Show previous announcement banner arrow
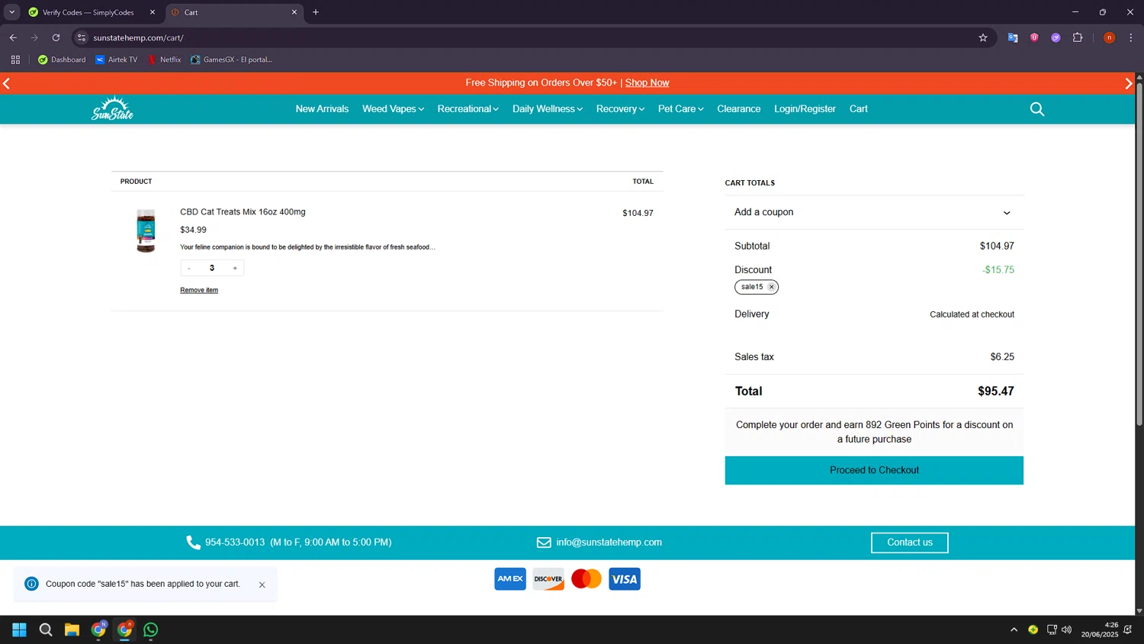Image resolution: width=1144 pixels, height=644 pixels. click(6, 83)
